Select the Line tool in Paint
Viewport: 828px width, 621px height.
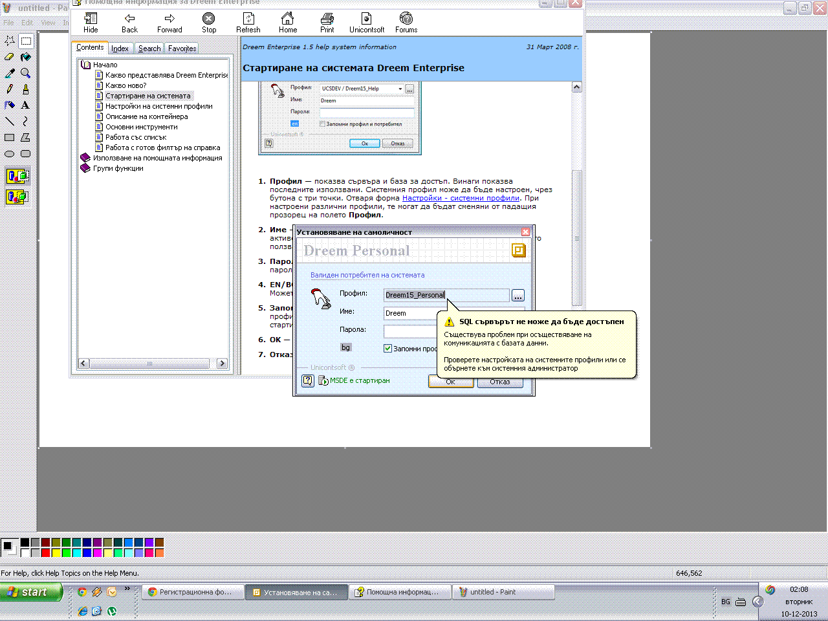10,121
